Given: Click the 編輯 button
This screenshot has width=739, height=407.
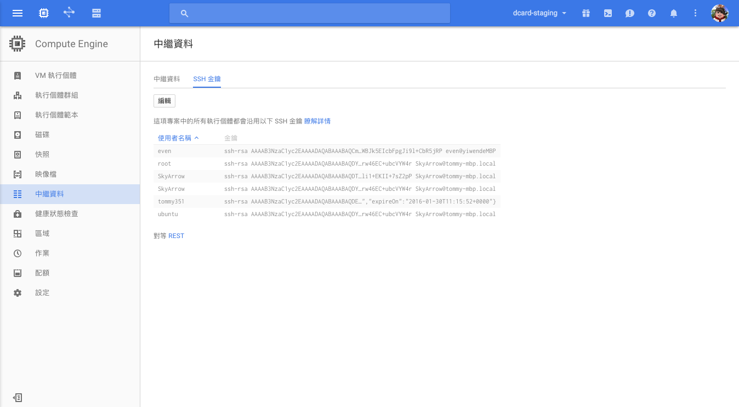Looking at the screenshot, I should (x=164, y=101).
